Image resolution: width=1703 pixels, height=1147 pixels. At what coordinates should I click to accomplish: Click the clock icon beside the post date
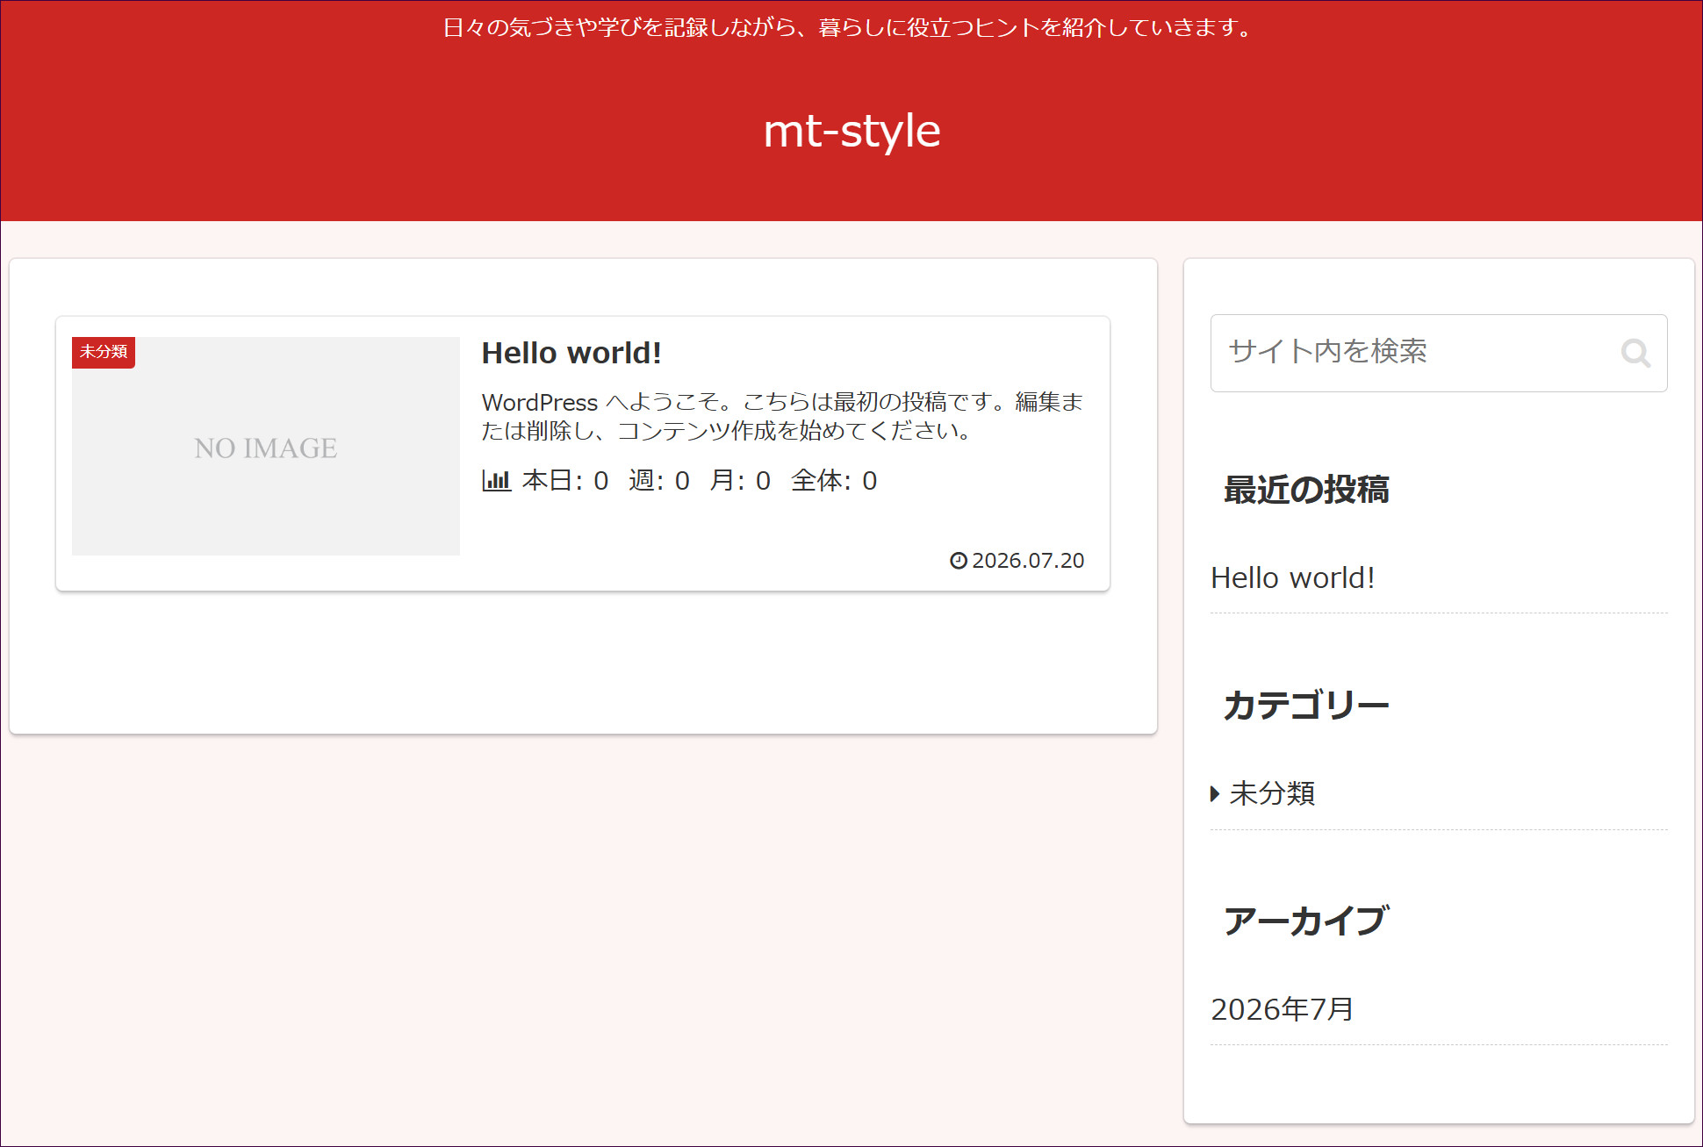coord(959,560)
